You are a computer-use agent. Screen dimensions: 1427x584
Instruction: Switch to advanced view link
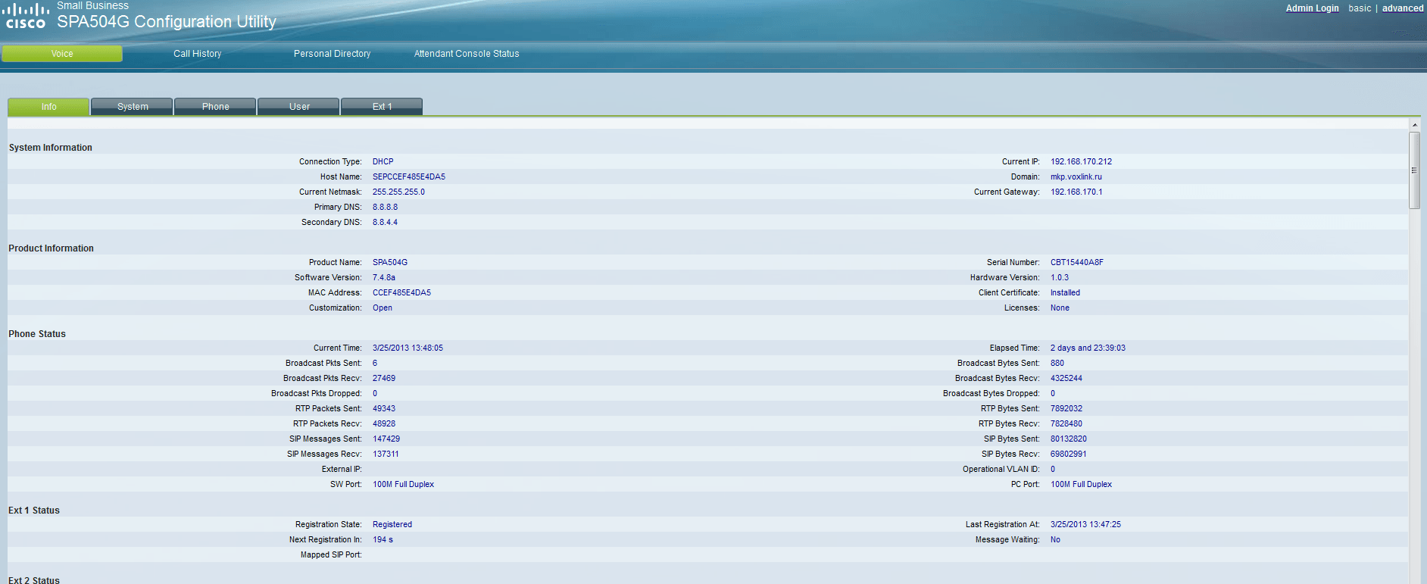[x=1403, y=8]
